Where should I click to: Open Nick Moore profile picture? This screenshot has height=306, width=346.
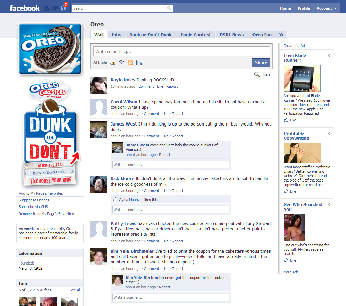coord(99,184)
